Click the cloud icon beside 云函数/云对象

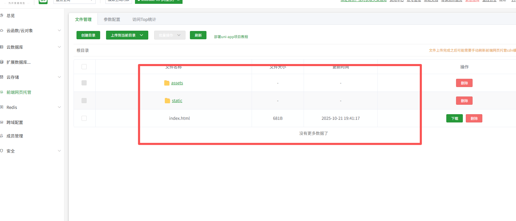(2, 30)
